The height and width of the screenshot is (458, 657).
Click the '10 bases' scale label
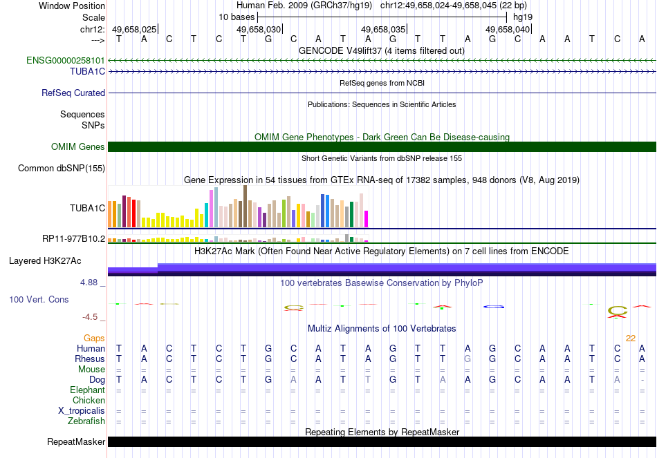pyautogui.click(x=237, y=17)
